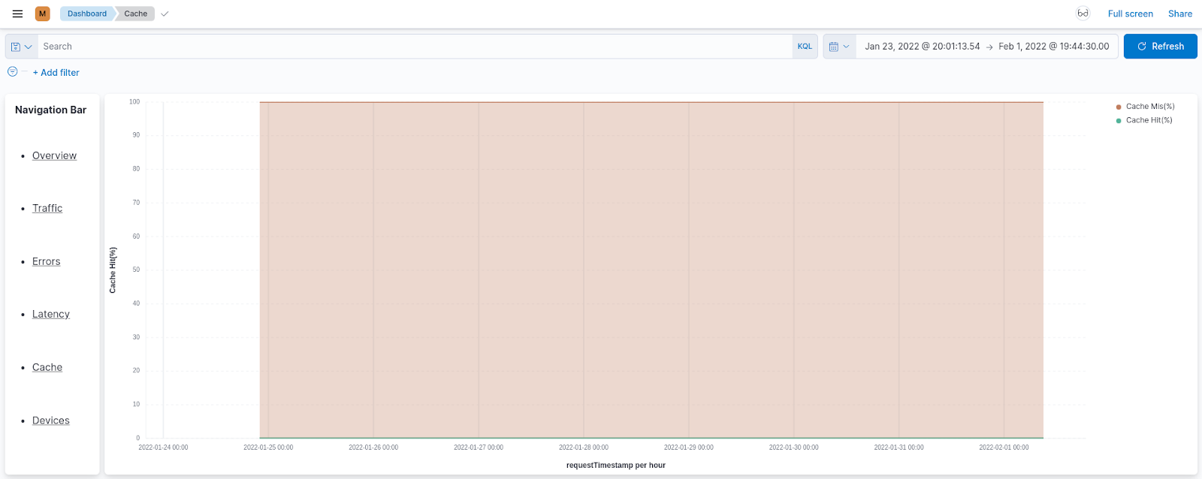
Task: Click the start date Jan 23, 2022
Action: tap(922, 47)
